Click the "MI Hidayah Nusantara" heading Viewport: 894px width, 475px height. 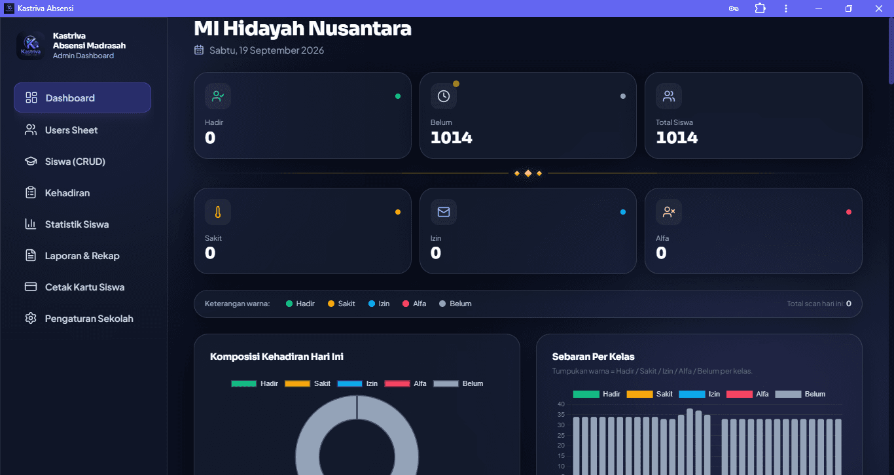pos(302,28)
